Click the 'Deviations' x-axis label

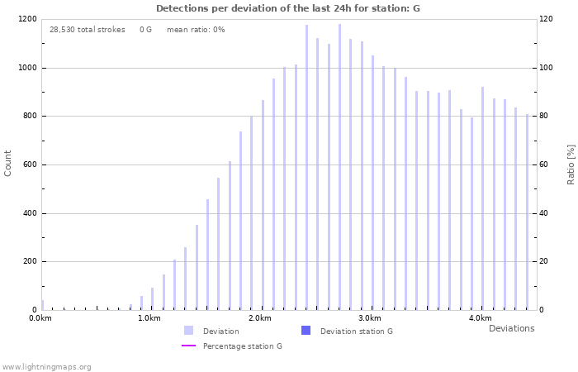[x=511, y=328]
